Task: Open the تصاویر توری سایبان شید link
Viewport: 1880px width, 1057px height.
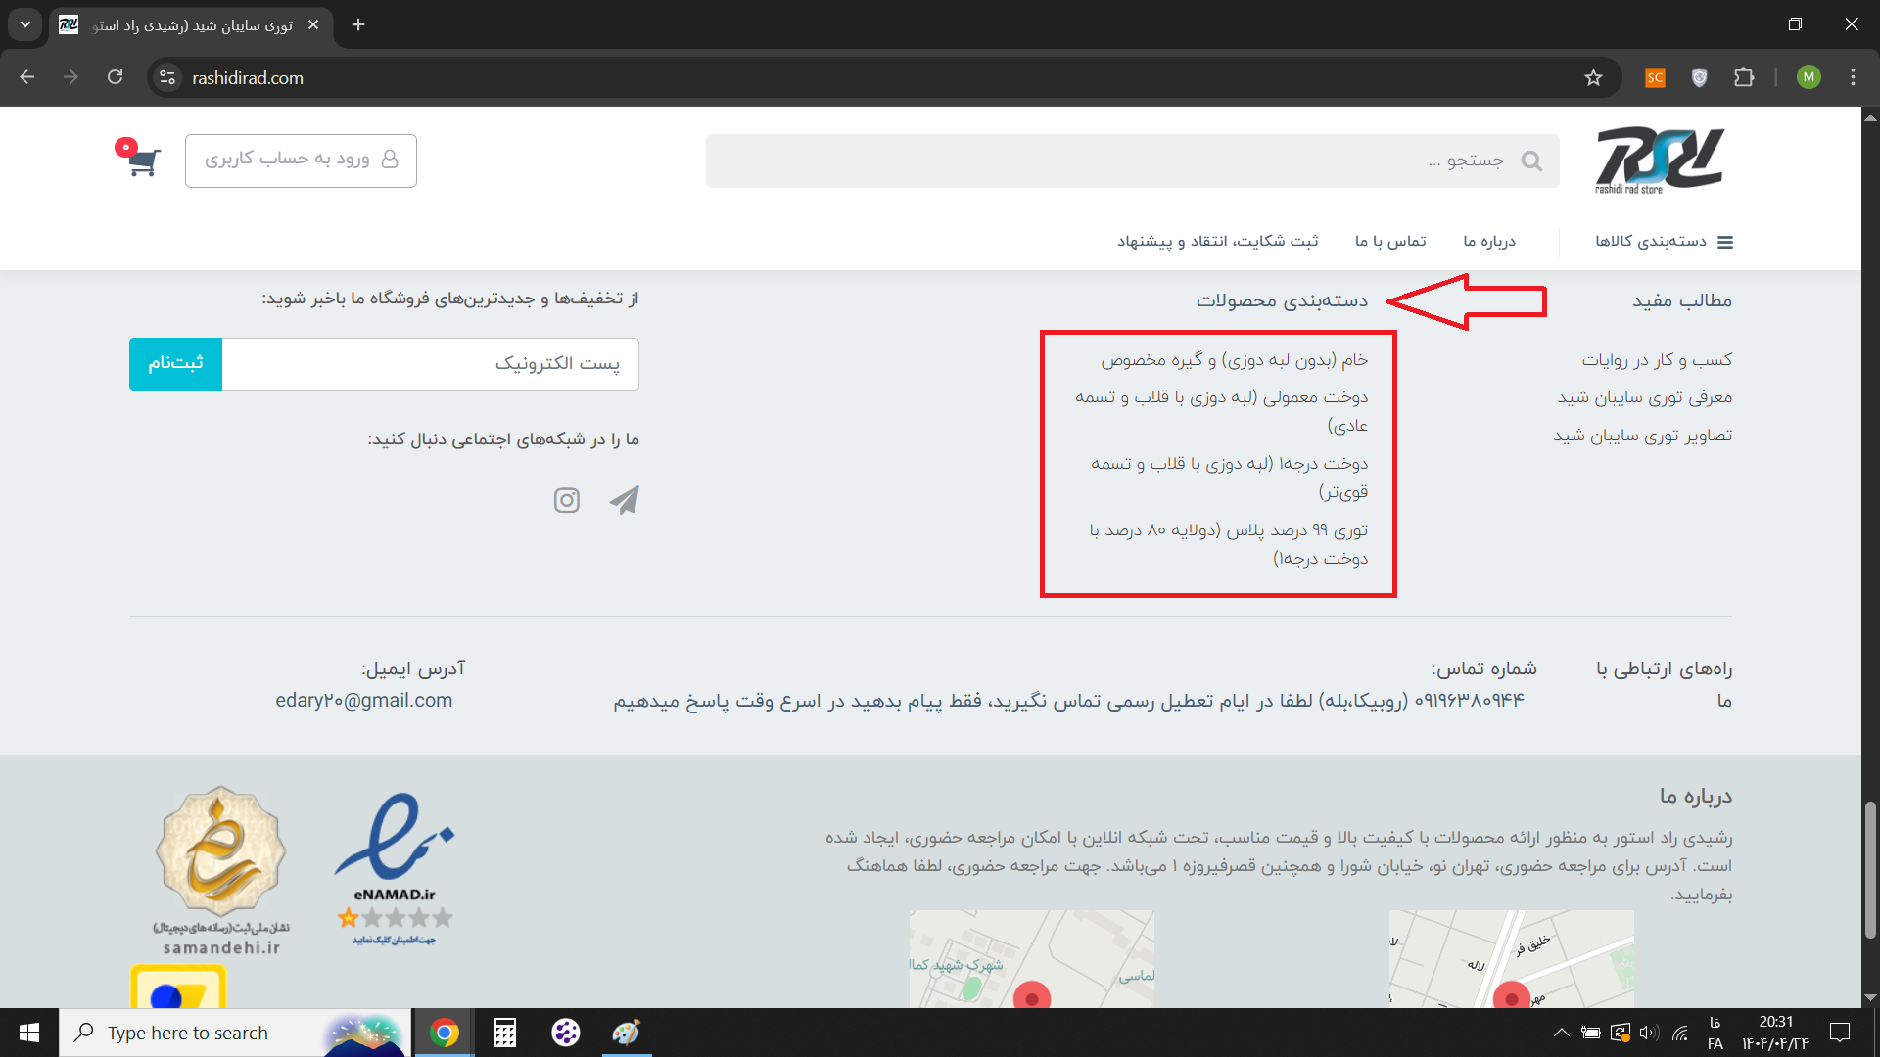Action: 1643,436
